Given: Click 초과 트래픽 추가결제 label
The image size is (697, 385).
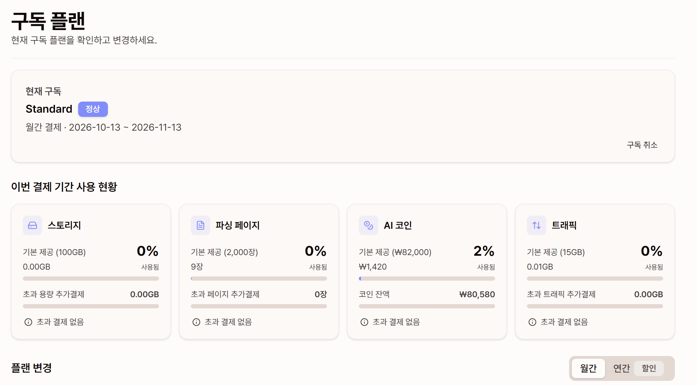Looking at the screenshot, I should tap(561, 294).
